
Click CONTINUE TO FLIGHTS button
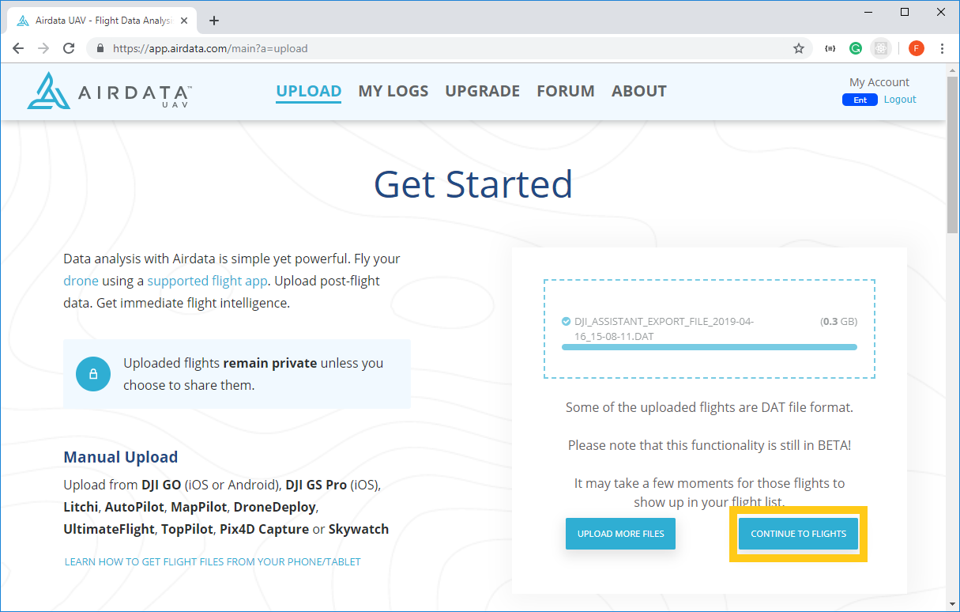coord(798,534)
